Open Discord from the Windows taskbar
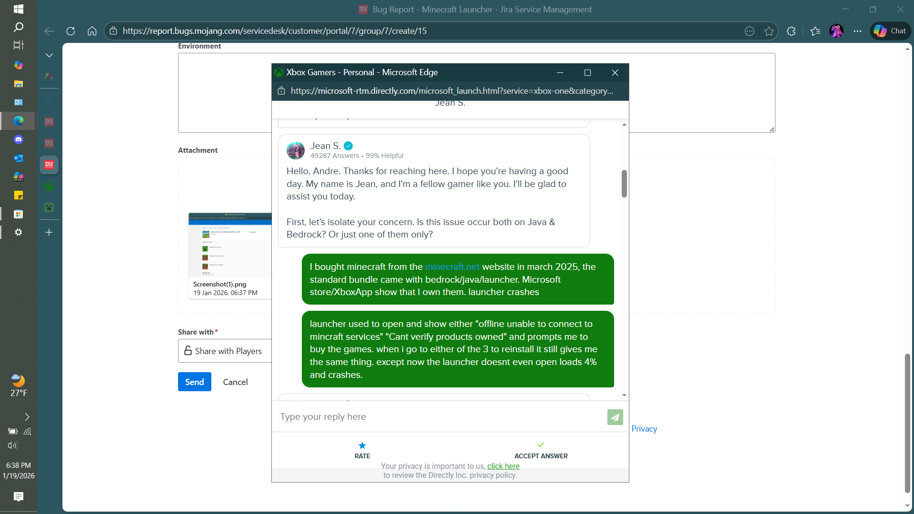 click(x=19, y=139)
